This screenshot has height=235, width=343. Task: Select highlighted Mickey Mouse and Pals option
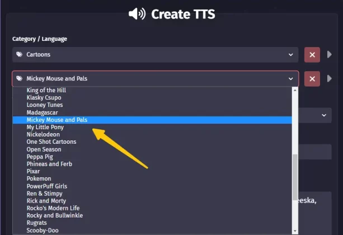coord(152,120)
